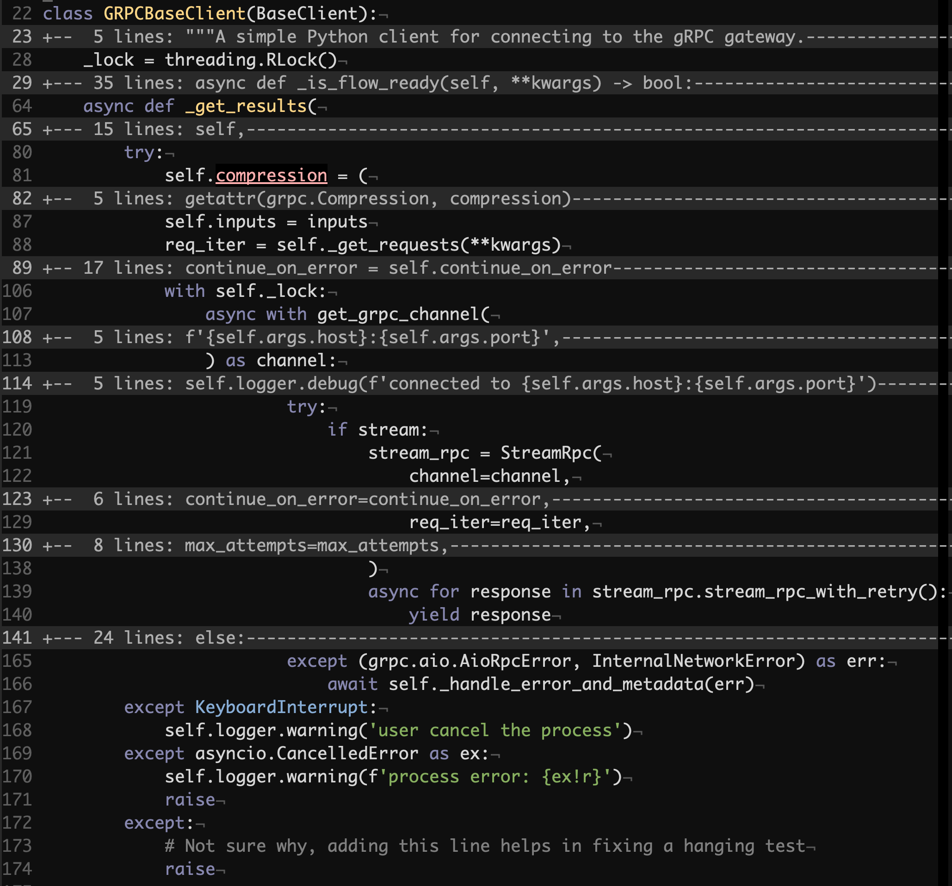Screen dimensions: 952x886
Task: Click the GRPCBaseClient class name
Action: tap(174, 13)
